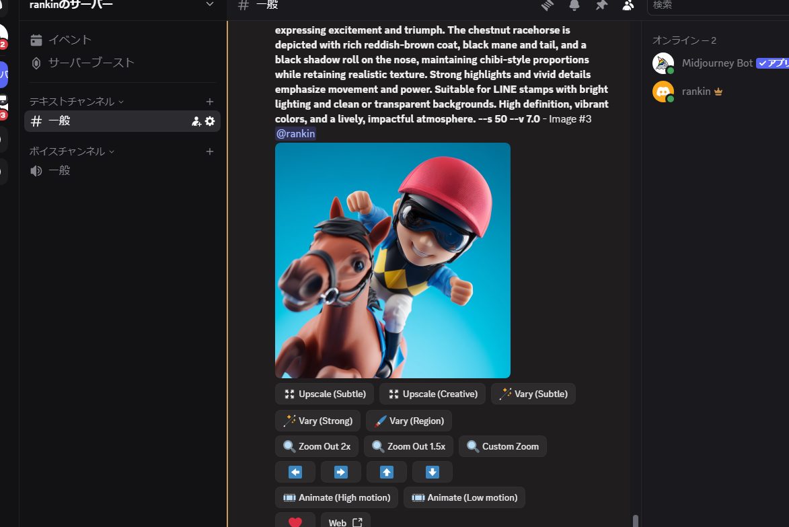Pan image left with left arrow button
The image size is (789, 527).
click(295, 472)
